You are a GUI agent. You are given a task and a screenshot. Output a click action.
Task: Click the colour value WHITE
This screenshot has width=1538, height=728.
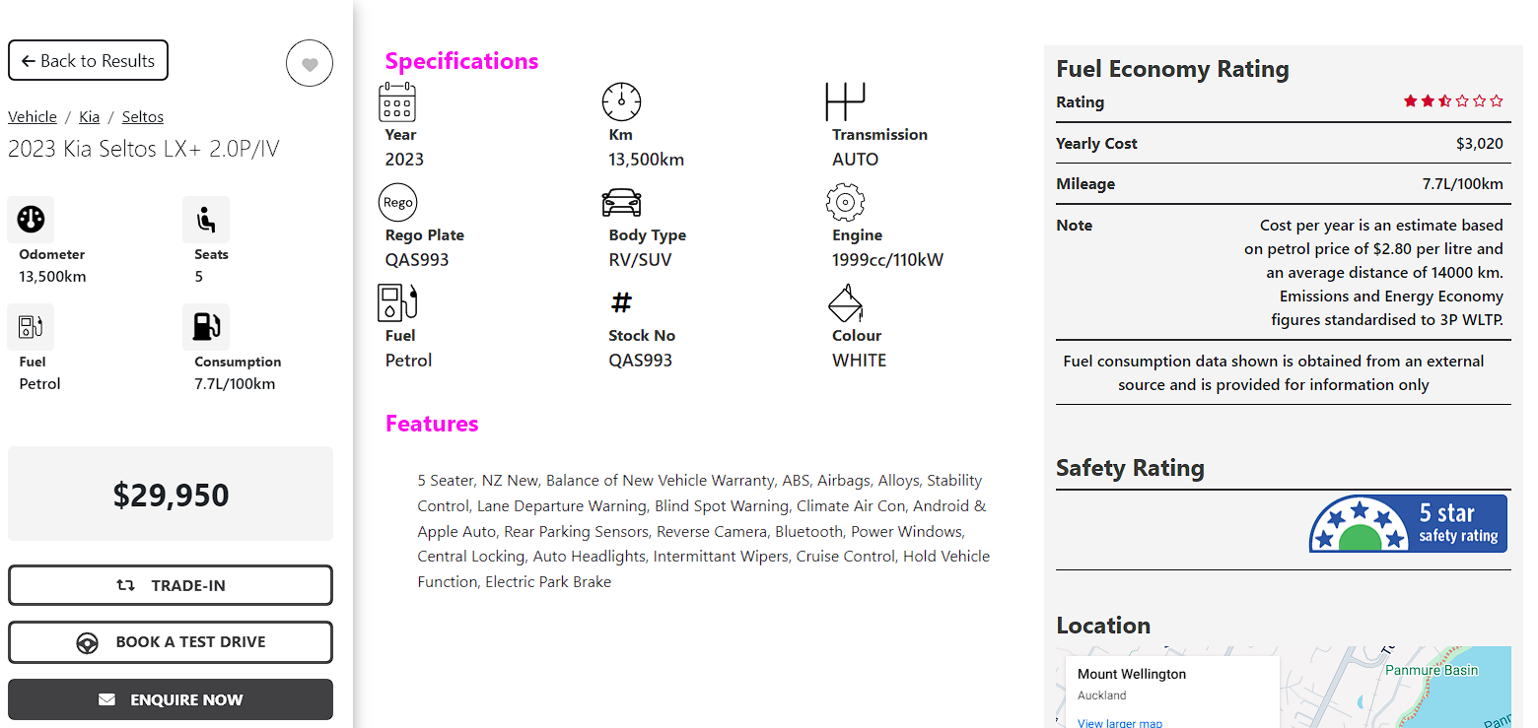859,361
